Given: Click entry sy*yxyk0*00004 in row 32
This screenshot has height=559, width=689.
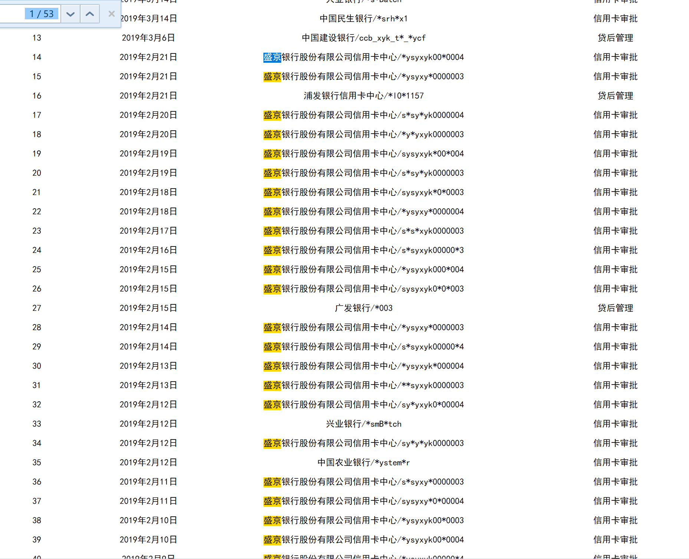Looking at the screenshot, I should [364, 405].
